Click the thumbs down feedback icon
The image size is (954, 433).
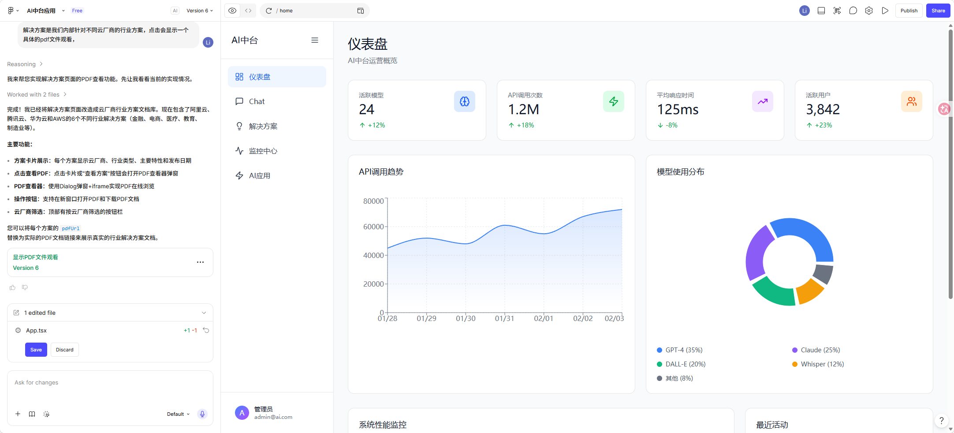click(25, 287)
